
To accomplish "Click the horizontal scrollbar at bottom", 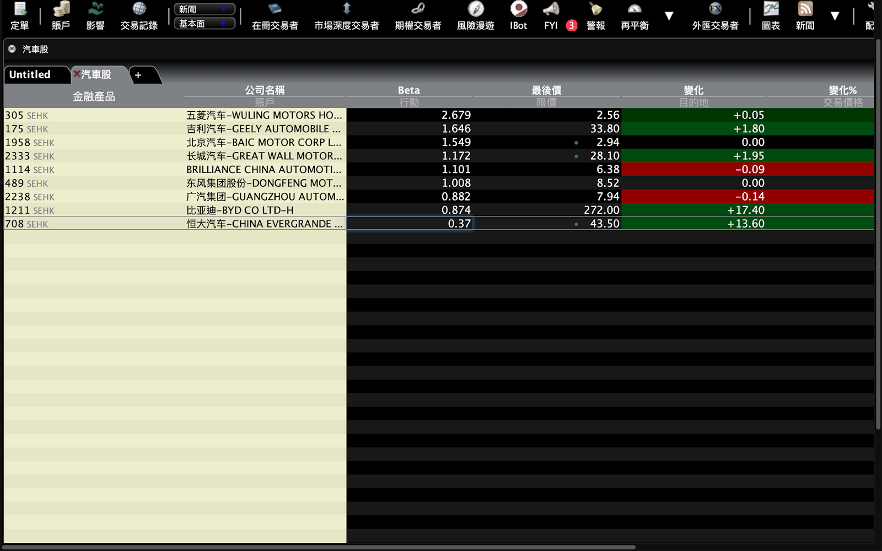I will [319, 547].
